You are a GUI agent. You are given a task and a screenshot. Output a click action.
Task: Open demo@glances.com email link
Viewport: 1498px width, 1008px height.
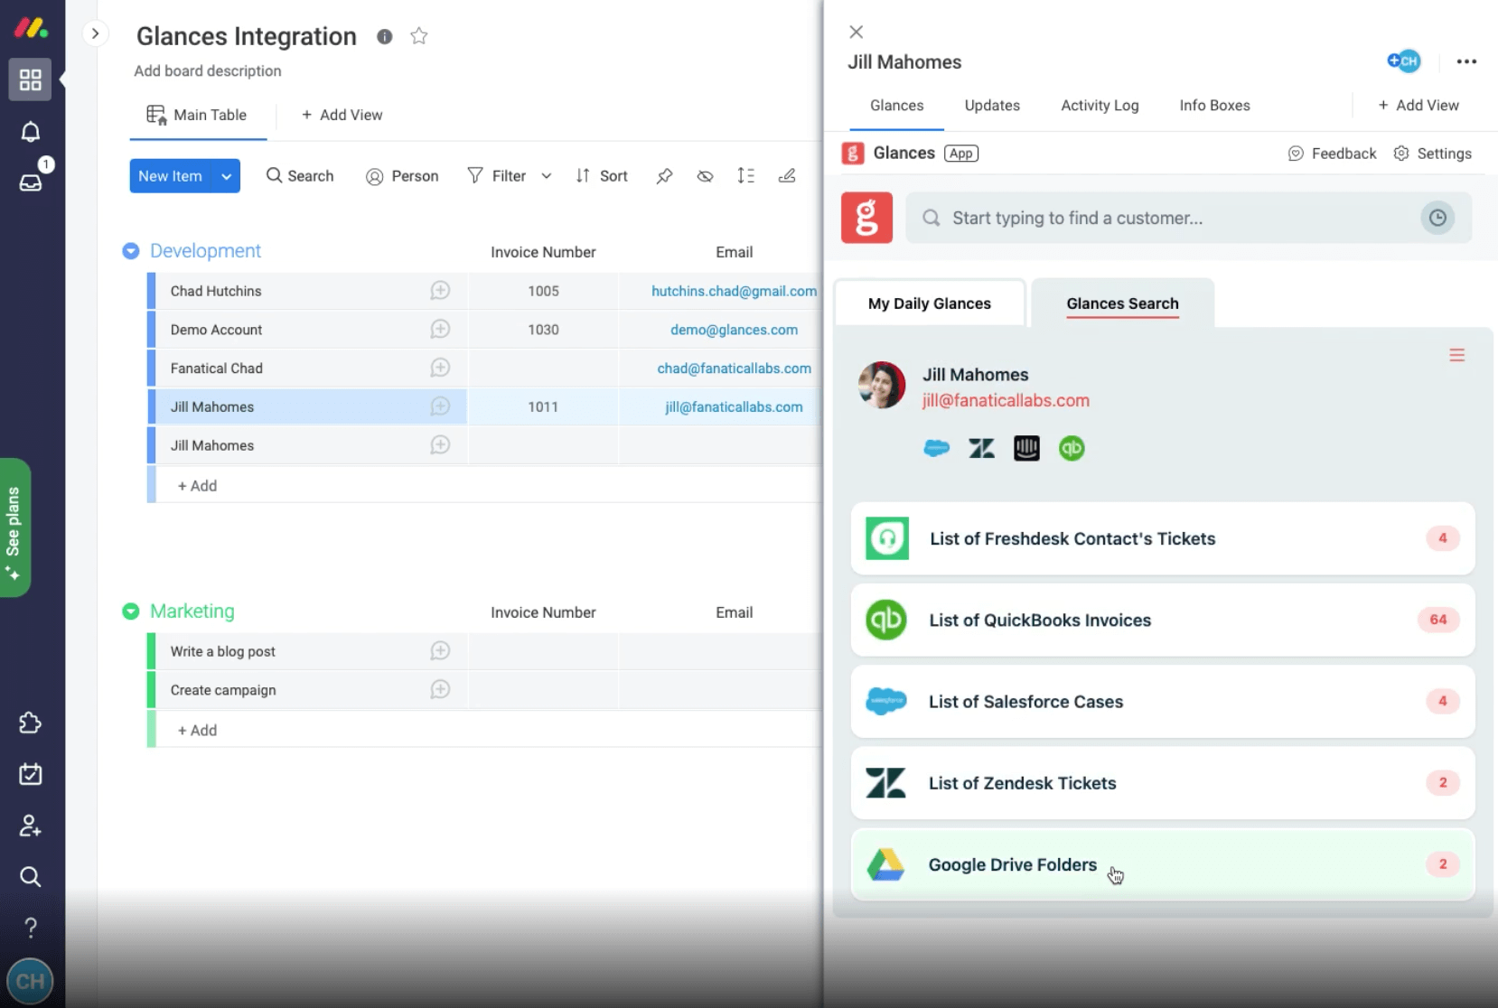click(734, 330)
